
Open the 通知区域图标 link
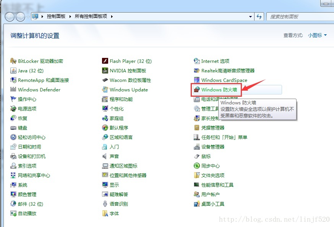[123, 166]
